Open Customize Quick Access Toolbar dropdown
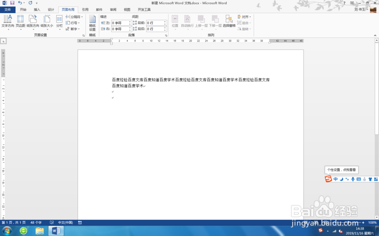This screenshot has height=236, width=379. pyautogui.click(x=37, y=3)
